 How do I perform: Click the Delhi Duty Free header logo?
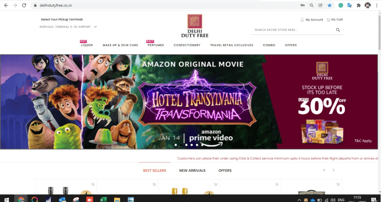point(195,26)
